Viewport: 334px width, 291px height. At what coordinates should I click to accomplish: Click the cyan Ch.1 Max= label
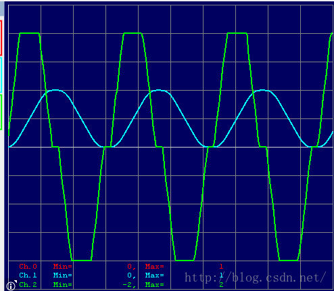click(x=154, y=275)
